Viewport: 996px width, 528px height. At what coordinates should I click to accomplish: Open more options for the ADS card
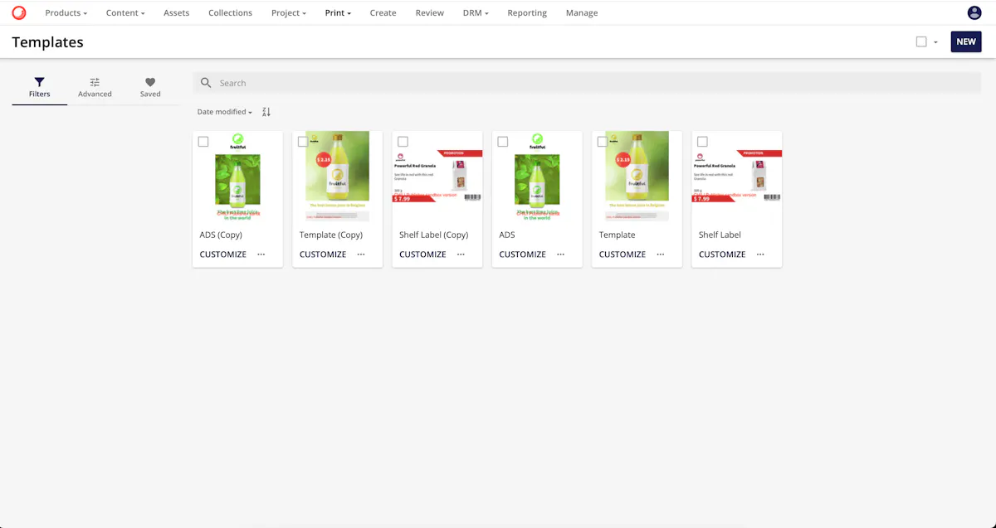[561, 254]
